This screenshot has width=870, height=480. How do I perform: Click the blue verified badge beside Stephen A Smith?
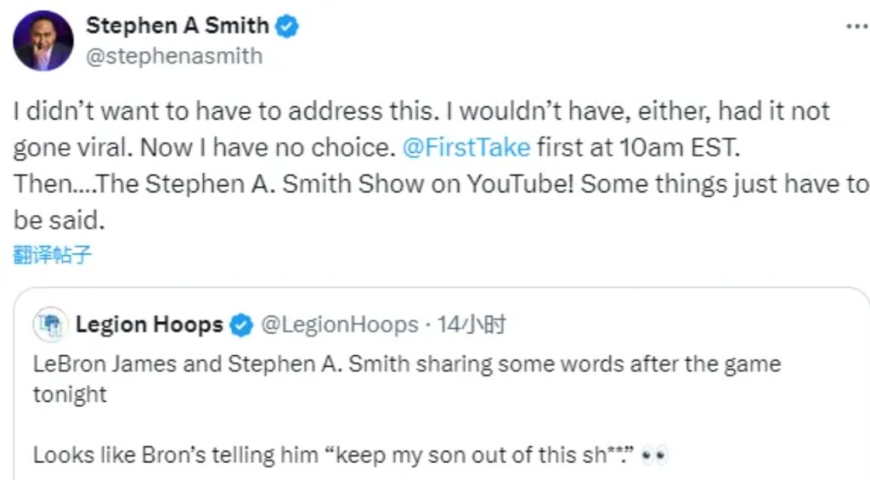click(x=288, y=26)
